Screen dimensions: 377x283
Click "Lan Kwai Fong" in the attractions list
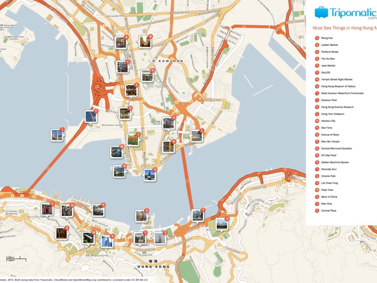(331, 182)
